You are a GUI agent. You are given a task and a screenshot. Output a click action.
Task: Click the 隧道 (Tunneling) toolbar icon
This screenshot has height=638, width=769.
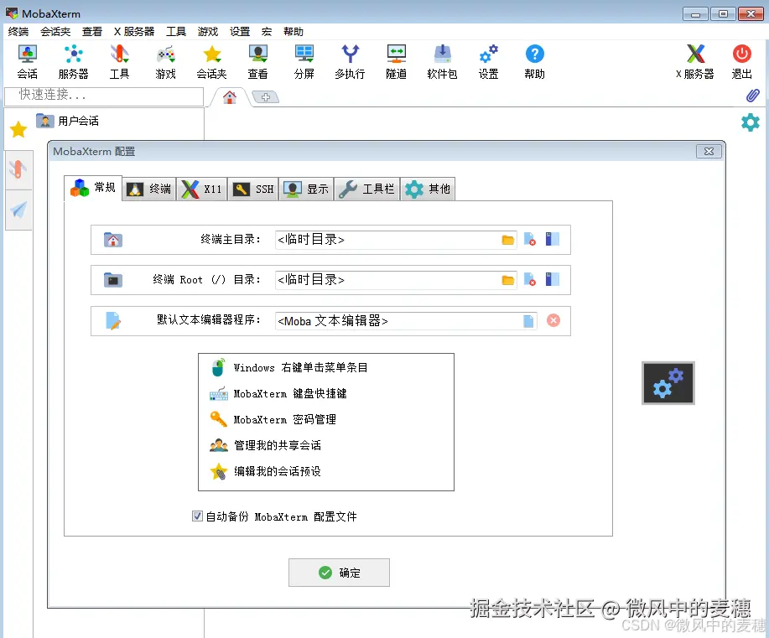click(395, 59)
